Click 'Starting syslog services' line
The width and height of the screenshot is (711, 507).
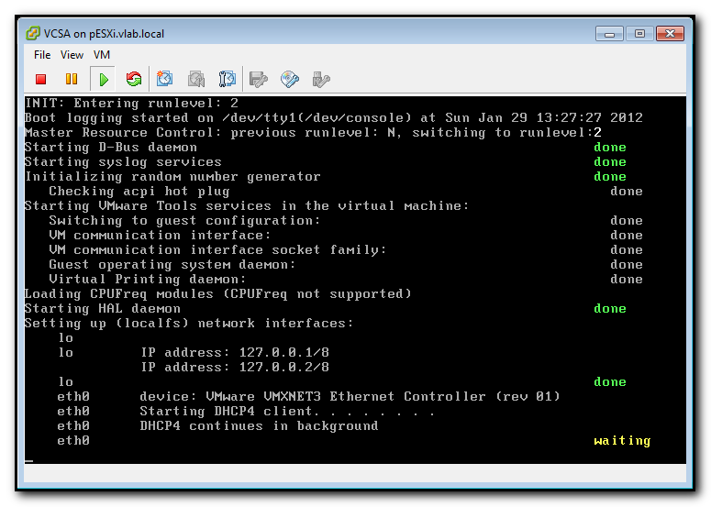[x=123, y=162]
